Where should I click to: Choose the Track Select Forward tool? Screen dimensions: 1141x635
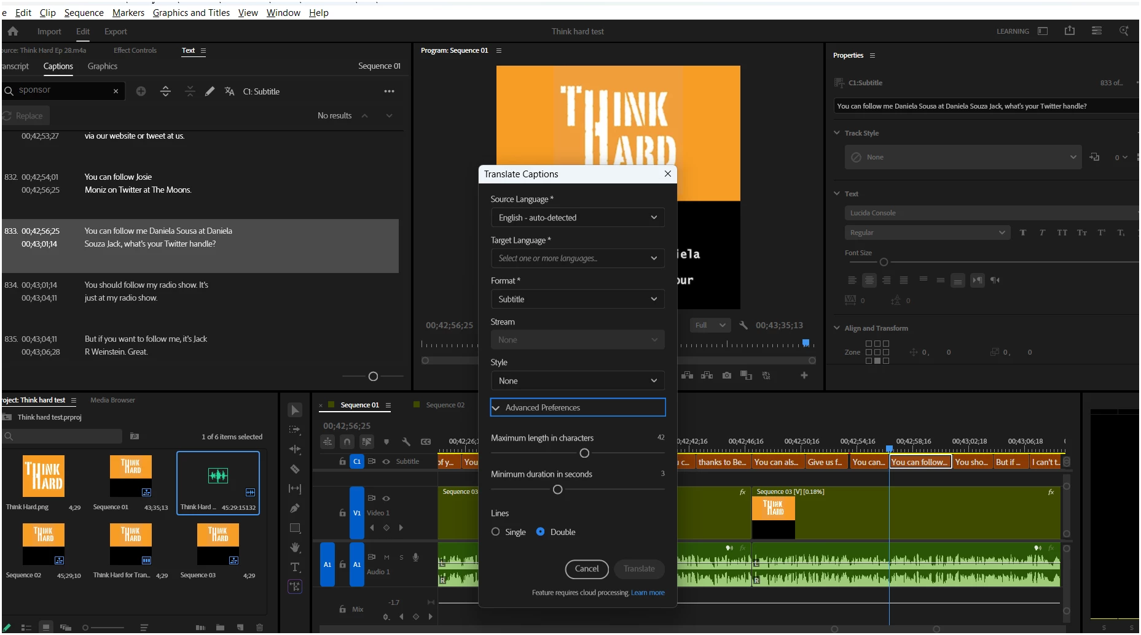[x=295, y=429]
